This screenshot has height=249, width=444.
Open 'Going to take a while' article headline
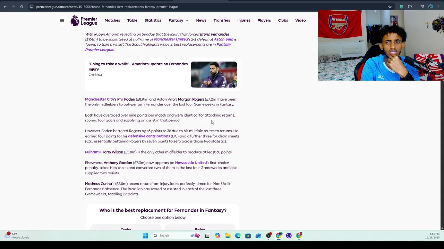point(138,66)
